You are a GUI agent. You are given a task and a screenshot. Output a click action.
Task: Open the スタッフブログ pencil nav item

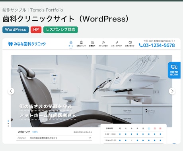(117, 44)
